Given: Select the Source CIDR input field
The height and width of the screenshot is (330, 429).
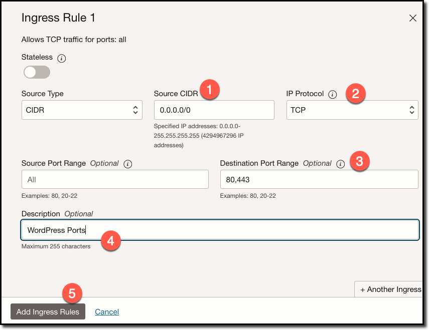Looking at the screenshot, I should point(214,110).
